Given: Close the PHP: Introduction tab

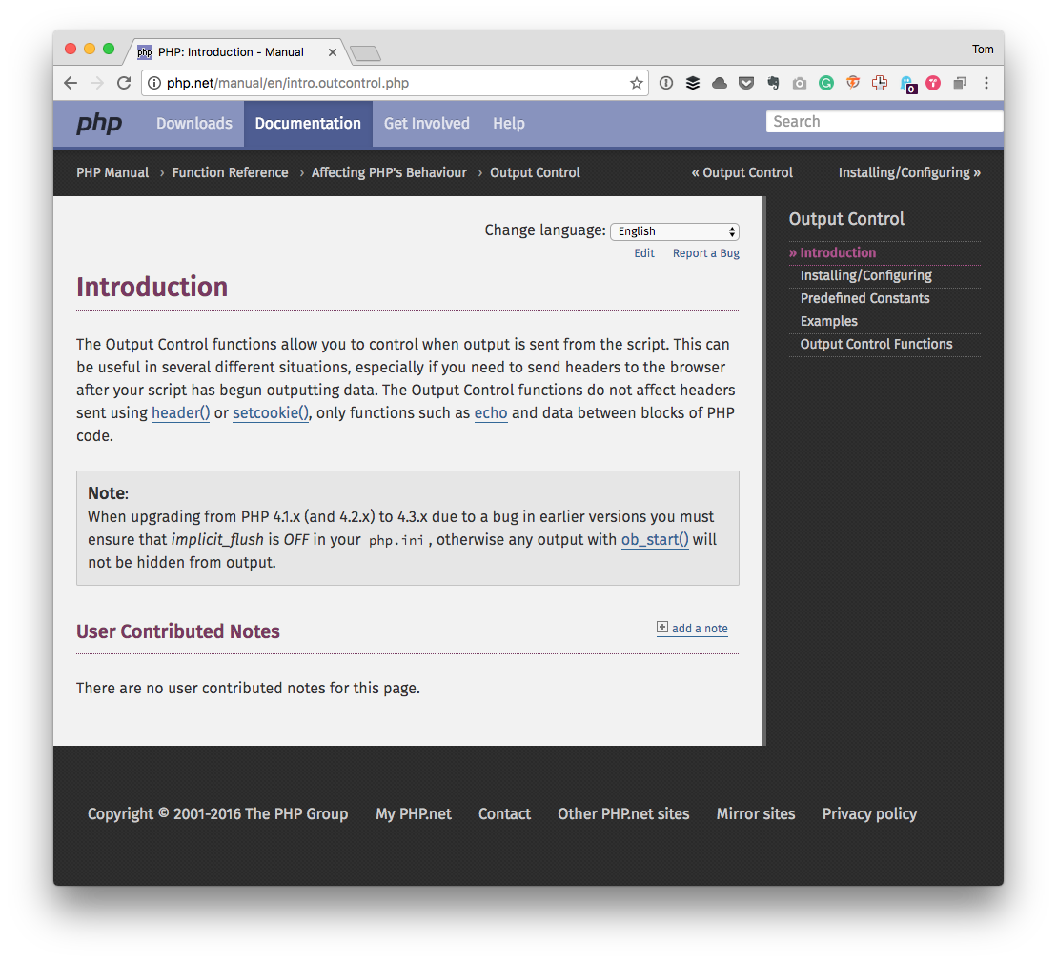Looking at the screenshot, I should pyautogui.click(x=333, y=51).
